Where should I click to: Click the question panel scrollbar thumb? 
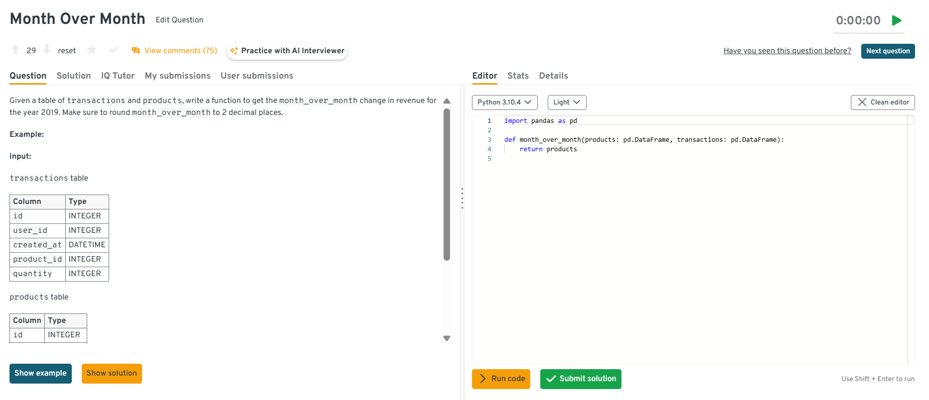(447, 184)
